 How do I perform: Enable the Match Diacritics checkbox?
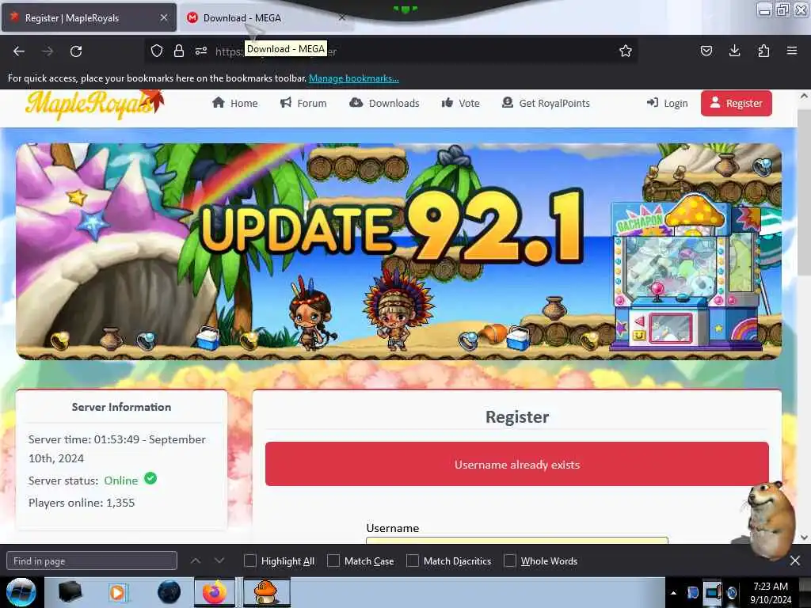pos(413,560)
